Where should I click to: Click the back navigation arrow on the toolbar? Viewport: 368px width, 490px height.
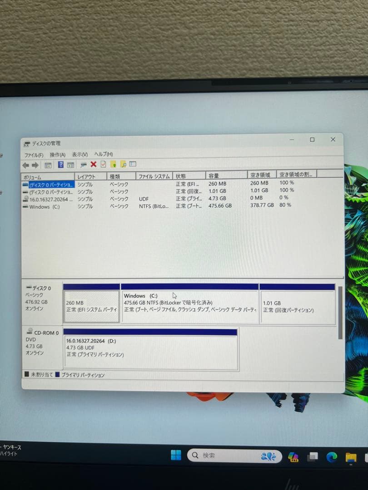pos(25,164)
